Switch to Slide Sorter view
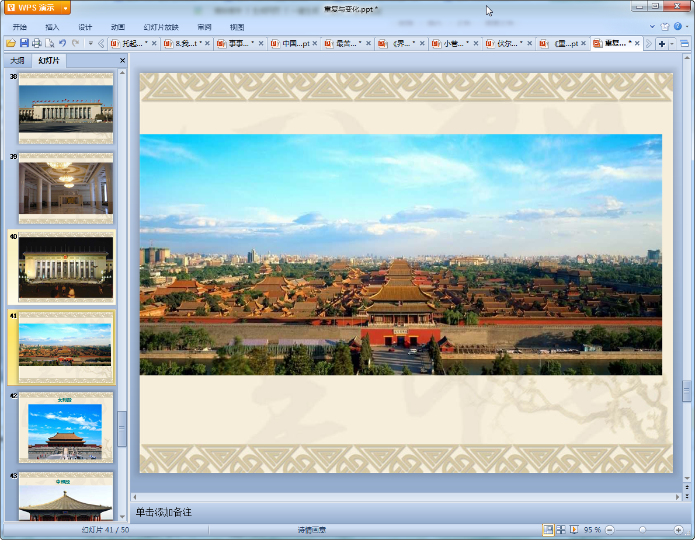Viewport: 695px width, 540px height. coord(561,529)
